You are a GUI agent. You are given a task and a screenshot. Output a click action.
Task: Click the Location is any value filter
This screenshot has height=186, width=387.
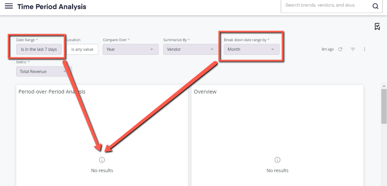tap(82, 49)
